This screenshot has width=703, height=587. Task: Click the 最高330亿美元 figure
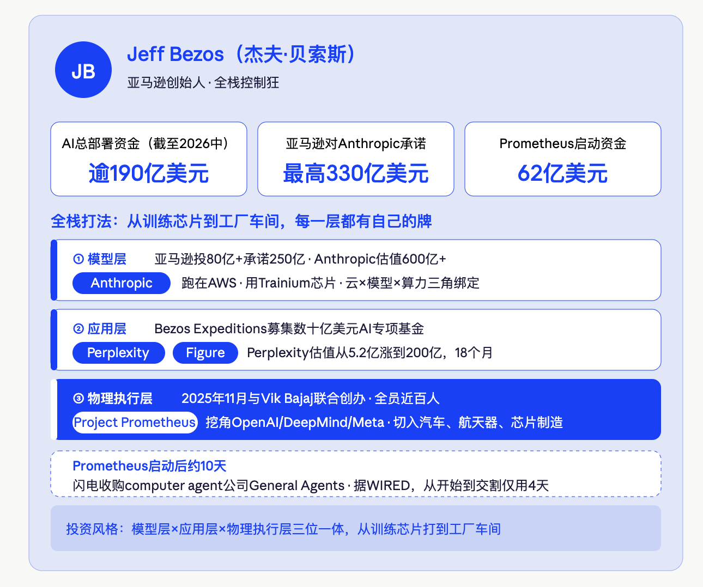[356, 174]
